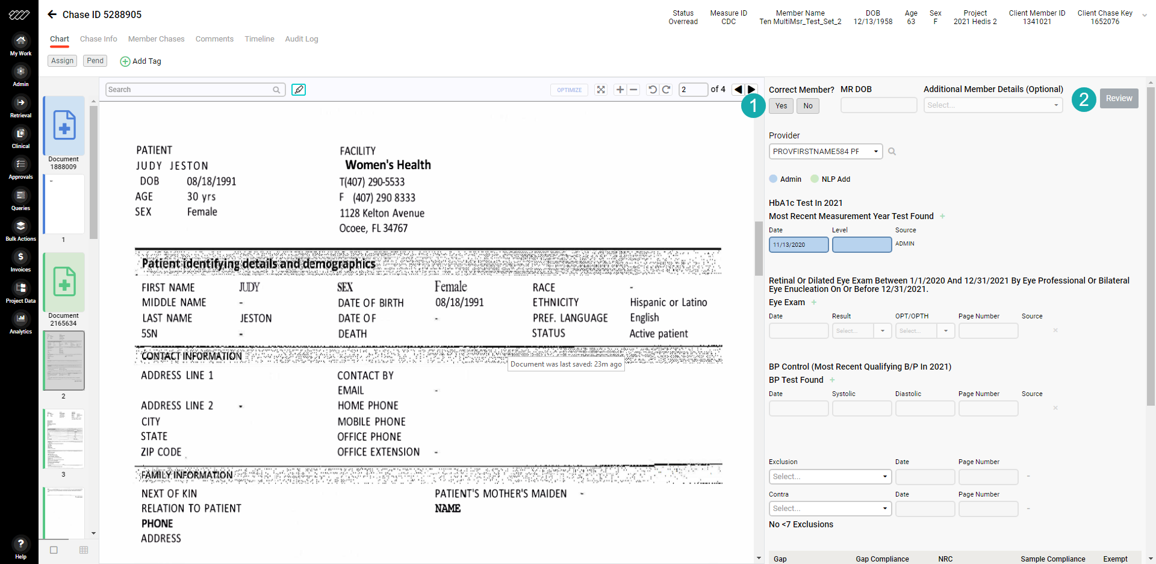Rotate the page clockwise
This screenshot has width=1156, height=564.
click(x=666, y=90)
